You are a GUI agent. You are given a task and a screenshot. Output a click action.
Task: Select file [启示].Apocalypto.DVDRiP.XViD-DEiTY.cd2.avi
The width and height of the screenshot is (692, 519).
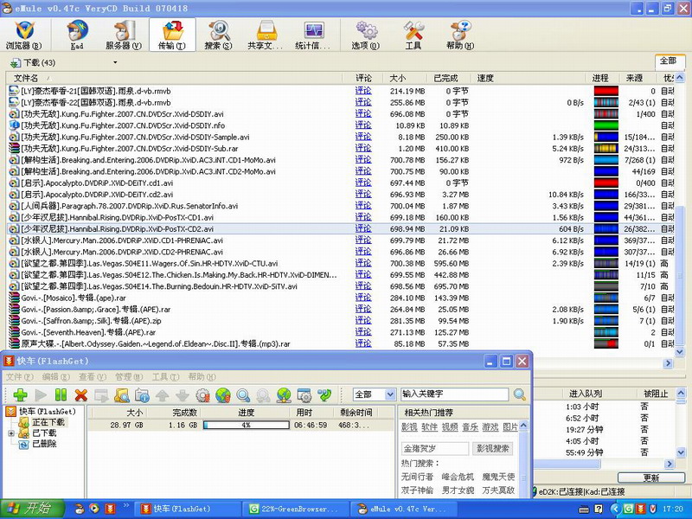(97, 194)
